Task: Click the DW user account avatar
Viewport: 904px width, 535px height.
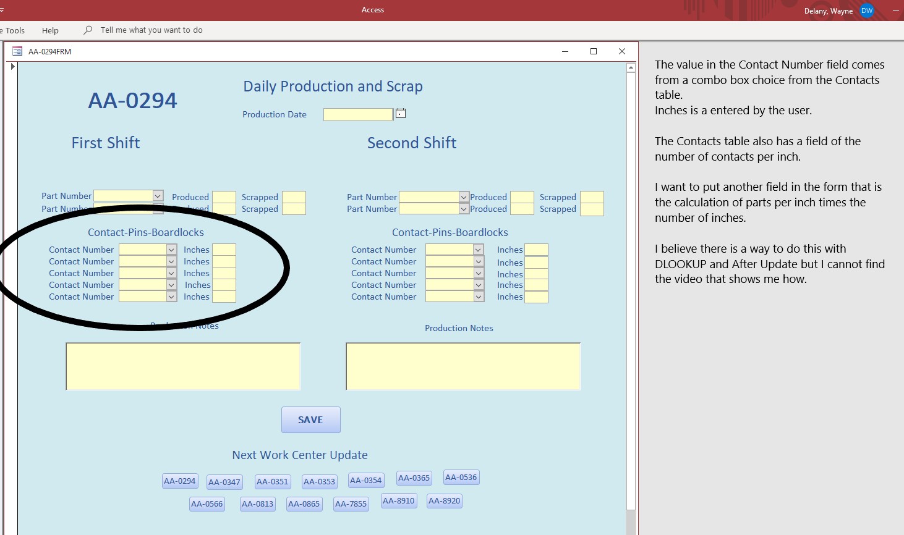Action: 867,11
